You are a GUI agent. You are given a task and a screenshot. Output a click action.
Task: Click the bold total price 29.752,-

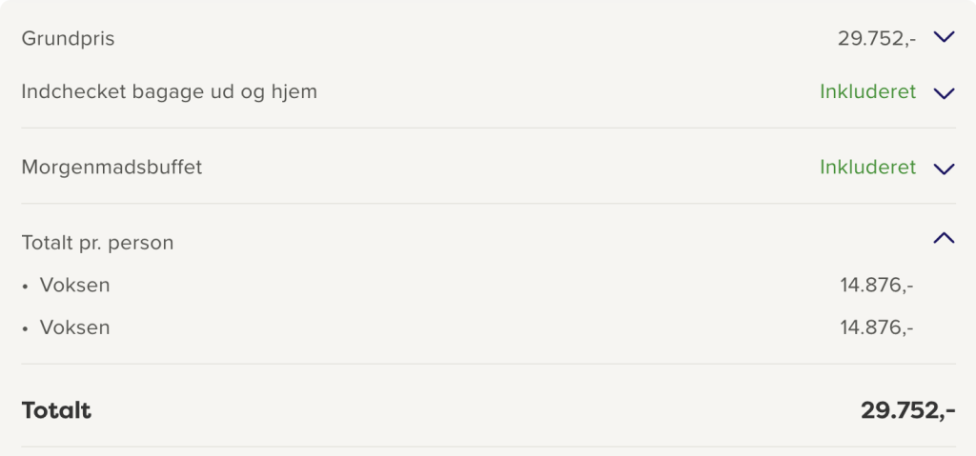(907, 411)
